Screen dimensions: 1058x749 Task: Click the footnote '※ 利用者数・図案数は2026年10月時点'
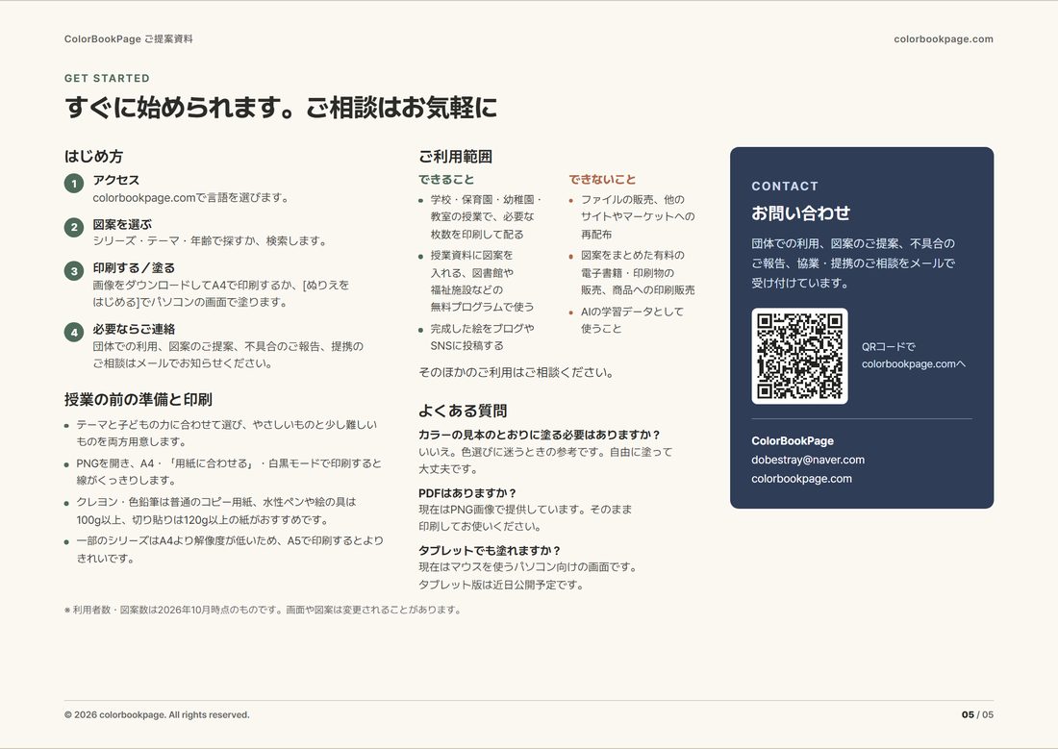point(264,610)
